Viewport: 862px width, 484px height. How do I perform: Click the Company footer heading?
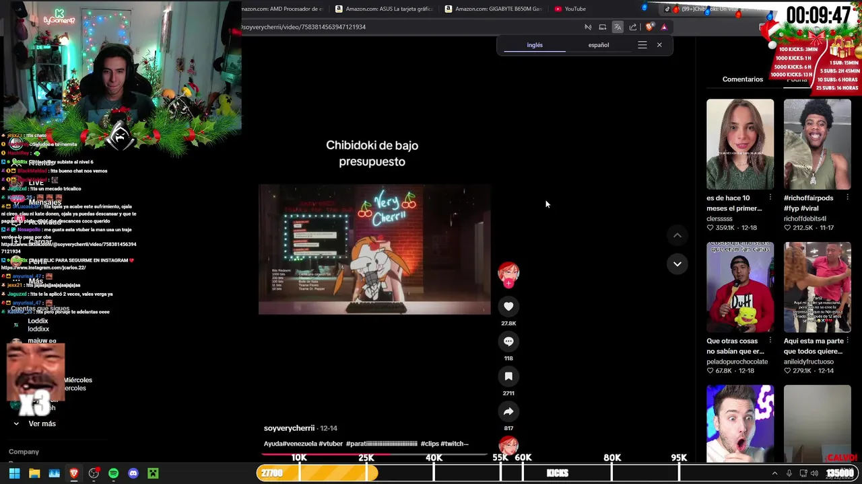pos(24,452)
